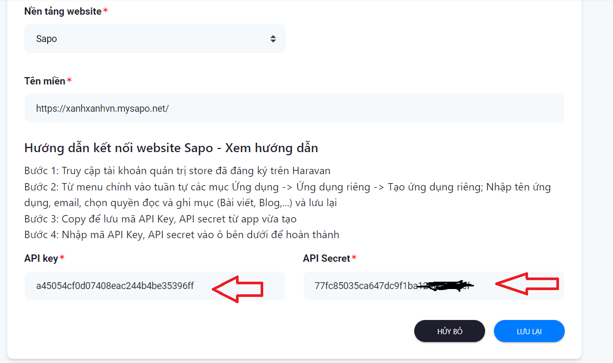Open the Nền tảng website dropdown showing Sapo
Image resolution: width=613 pixels, height=363 pixels.
click(155, 38)
